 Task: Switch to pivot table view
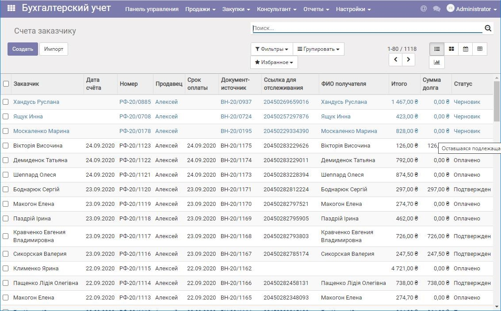pyautogui.click(x=480, y=49)
